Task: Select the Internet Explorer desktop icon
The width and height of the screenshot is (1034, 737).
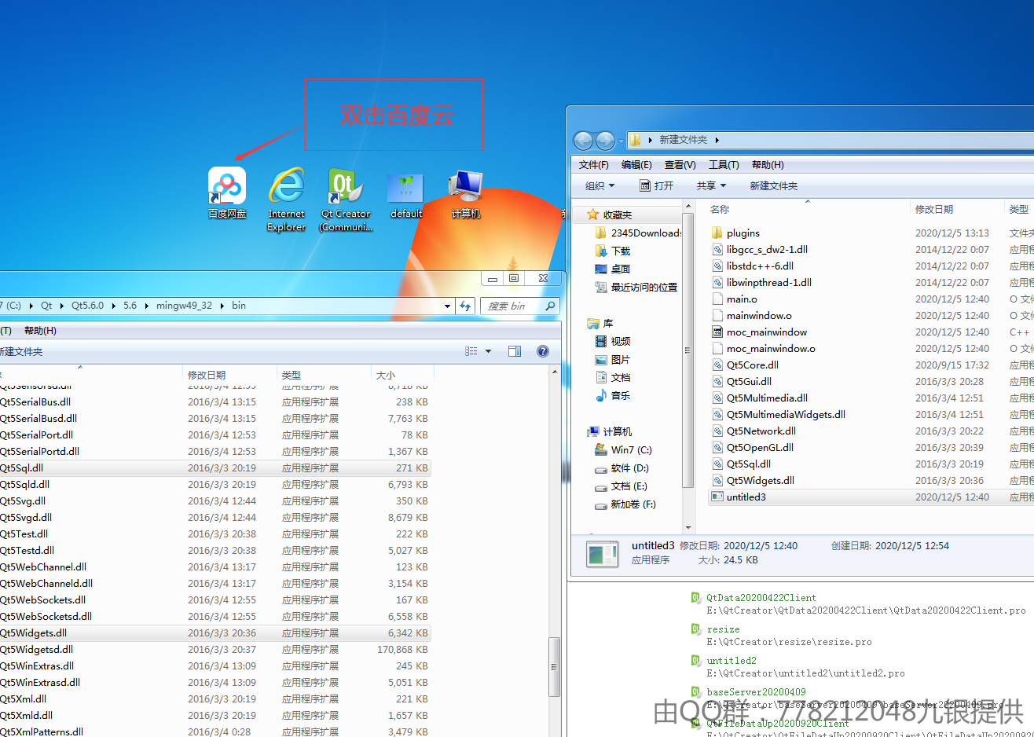Action: [286, 200]
